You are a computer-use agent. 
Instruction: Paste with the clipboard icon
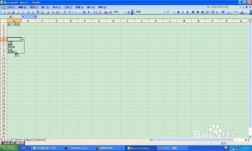point(57,12)
